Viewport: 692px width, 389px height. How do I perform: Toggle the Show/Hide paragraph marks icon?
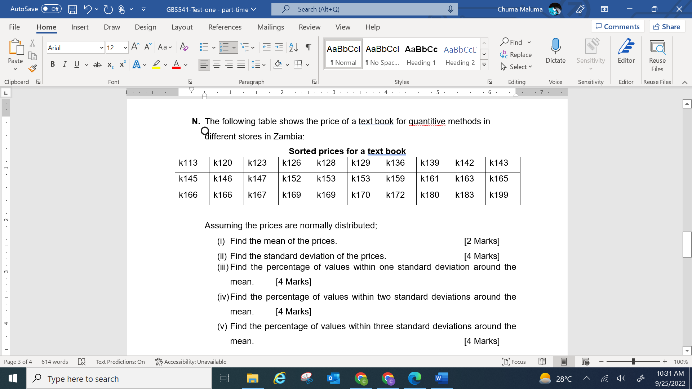pyautogui.click(x=308, y=47)
